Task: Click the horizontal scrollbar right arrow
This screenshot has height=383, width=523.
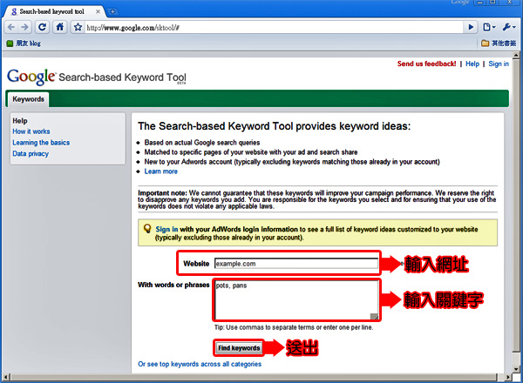Action: point(508,377)
